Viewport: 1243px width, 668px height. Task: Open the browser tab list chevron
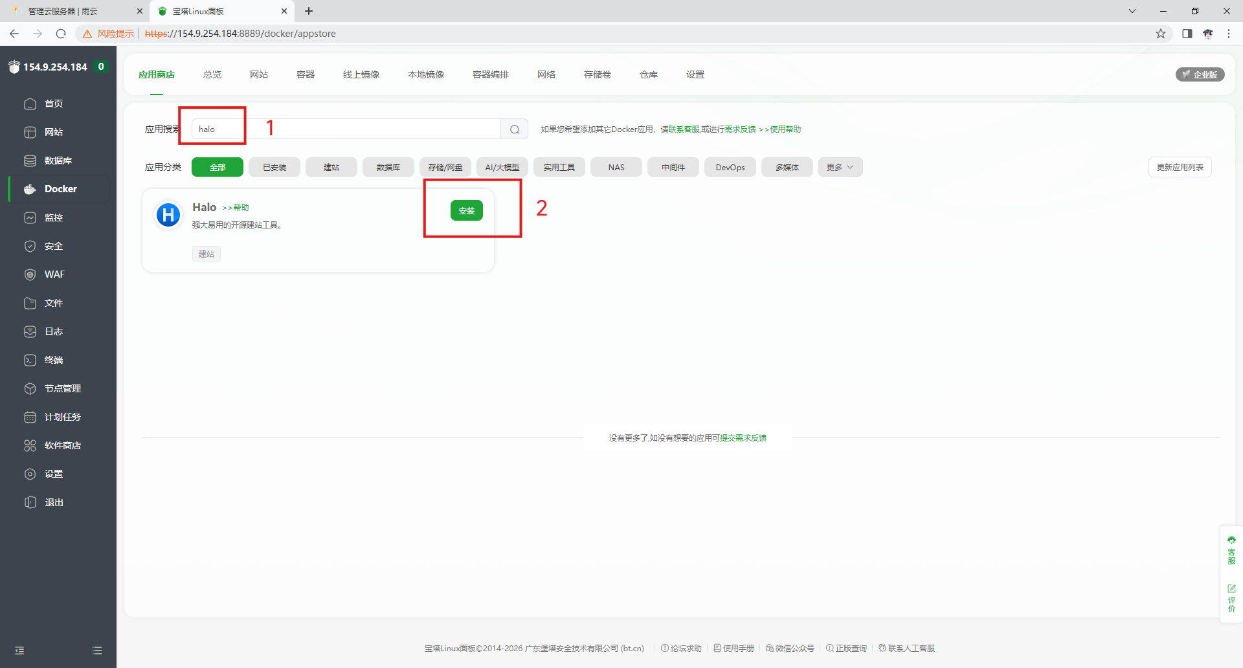[1132, 11]
